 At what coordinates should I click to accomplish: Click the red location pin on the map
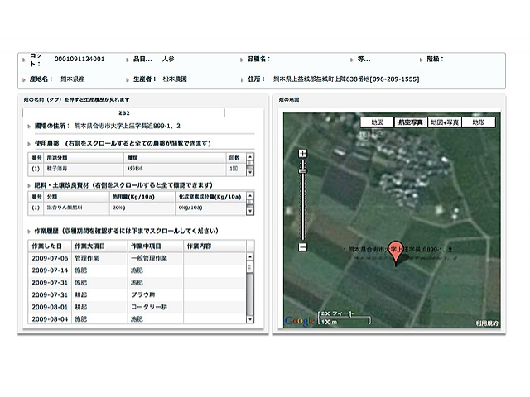click(396, 254)
